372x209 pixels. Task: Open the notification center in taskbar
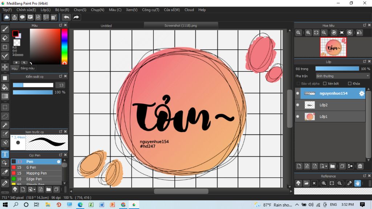click(362, 205)
